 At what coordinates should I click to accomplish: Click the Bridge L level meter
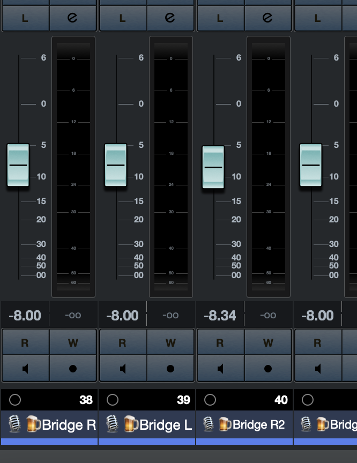coord(171,167)
